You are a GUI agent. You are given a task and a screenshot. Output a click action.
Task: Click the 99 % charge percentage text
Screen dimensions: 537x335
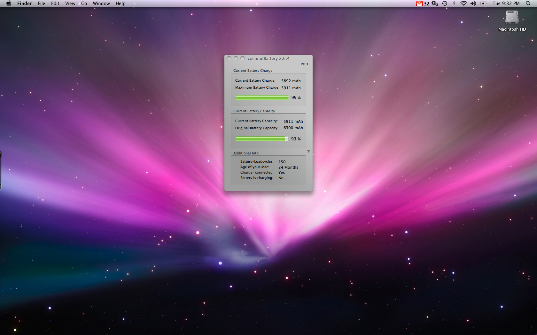296,98
